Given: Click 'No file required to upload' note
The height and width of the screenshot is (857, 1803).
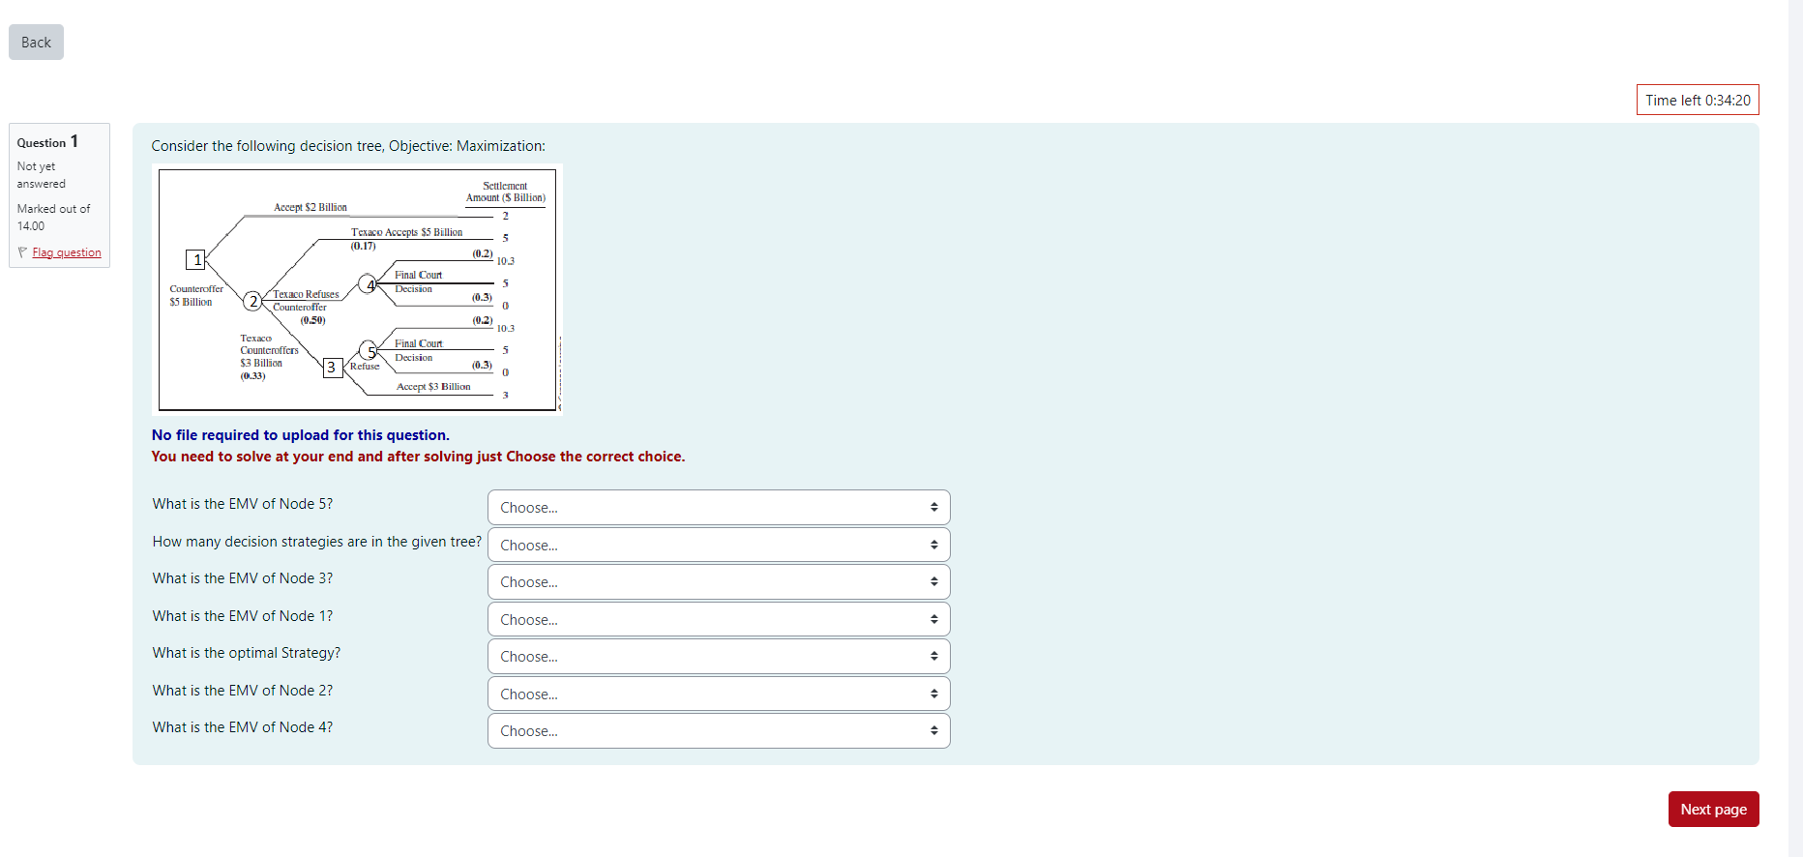Looking at the screenshot, I should point(301,435).
